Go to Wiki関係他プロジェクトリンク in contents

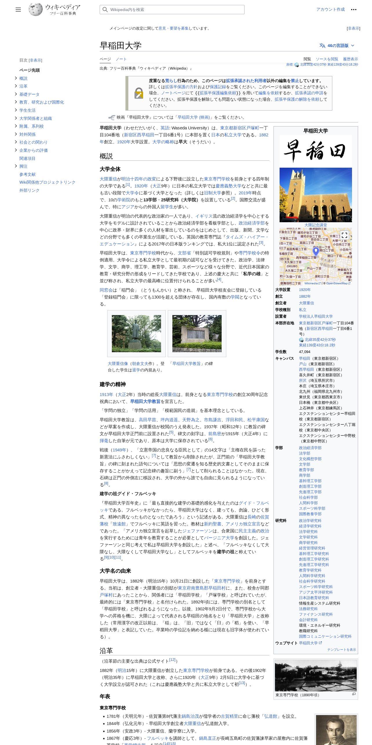click(47, 182)
